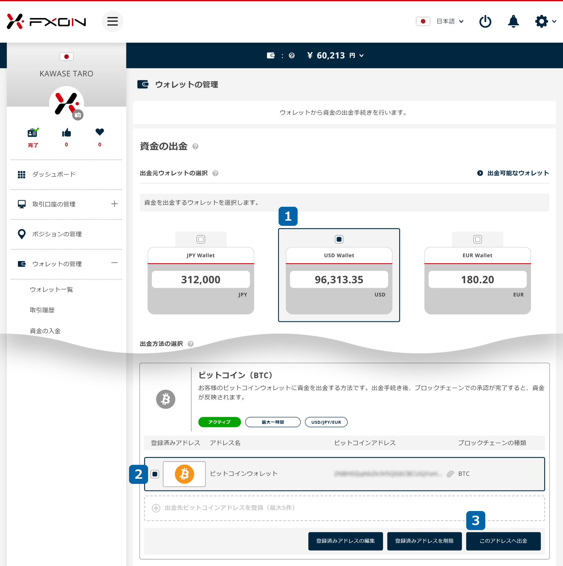Click the FXON logo
Image resolution: width=563 pixels, height=566 pixels.
46,22
